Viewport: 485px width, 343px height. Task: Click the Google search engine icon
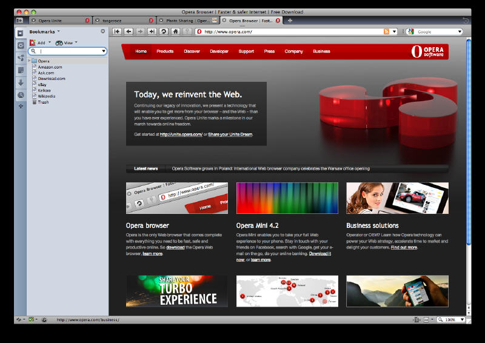point(411,32)
